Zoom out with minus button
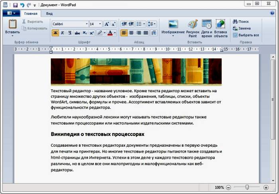 [228, 187]
